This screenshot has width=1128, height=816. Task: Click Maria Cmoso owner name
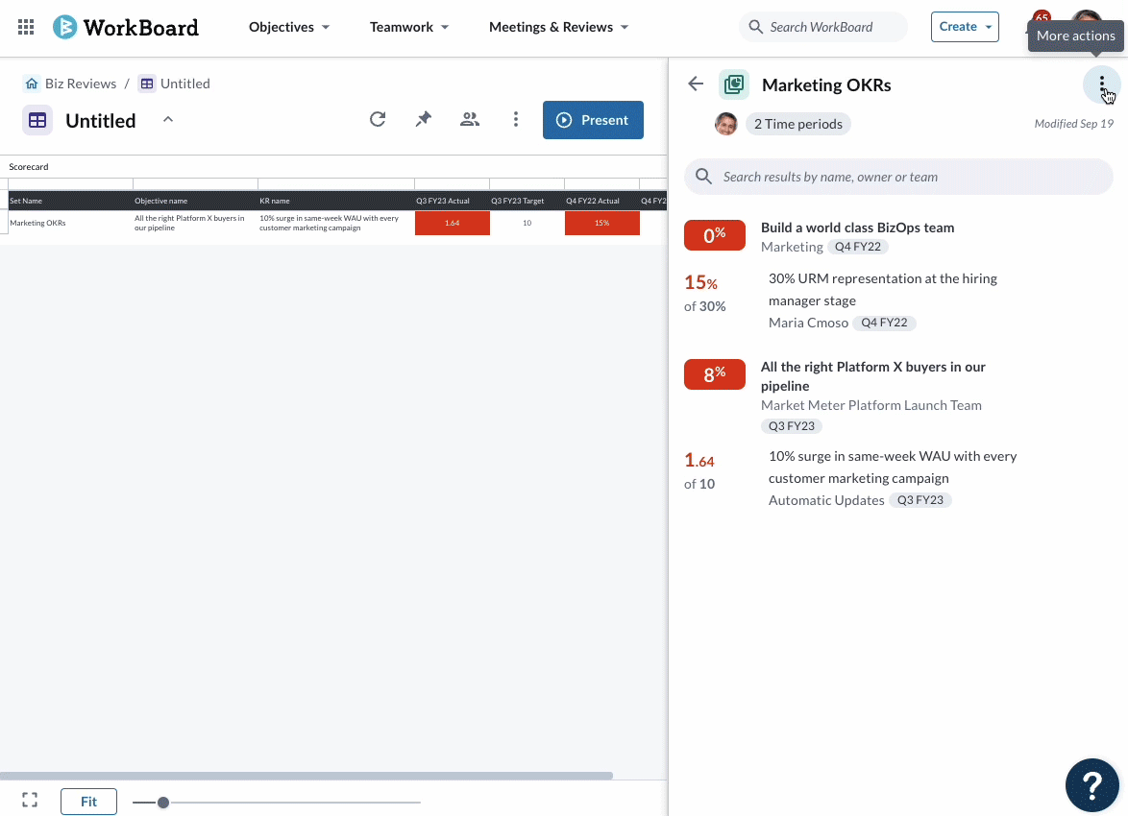tap(808, 323)
